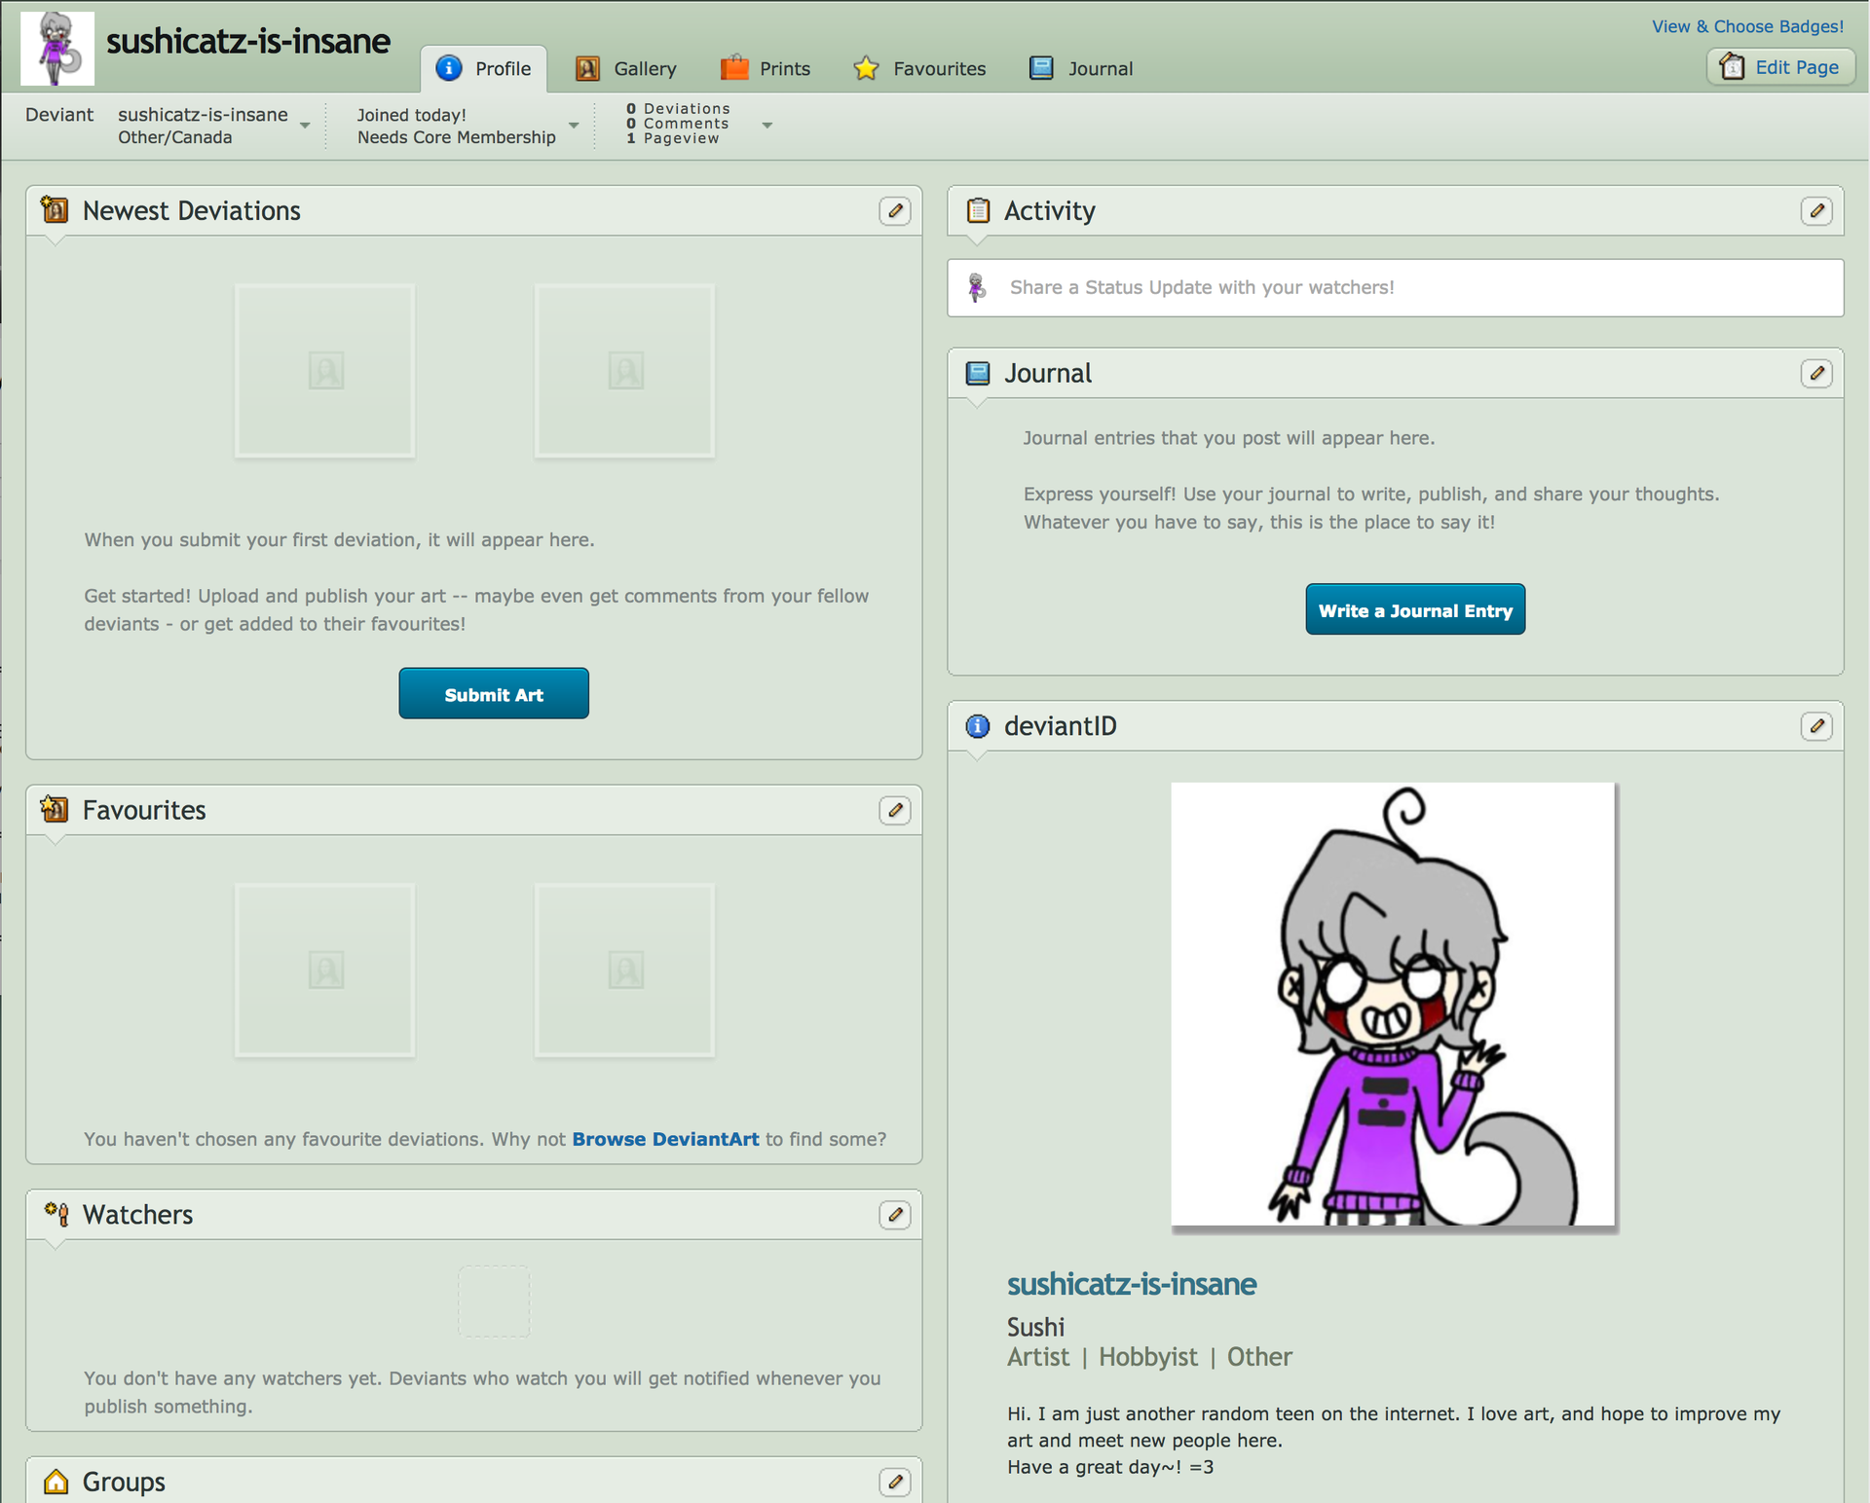
Task: Click the Favourites panel header icon
Action: point(55,809)
